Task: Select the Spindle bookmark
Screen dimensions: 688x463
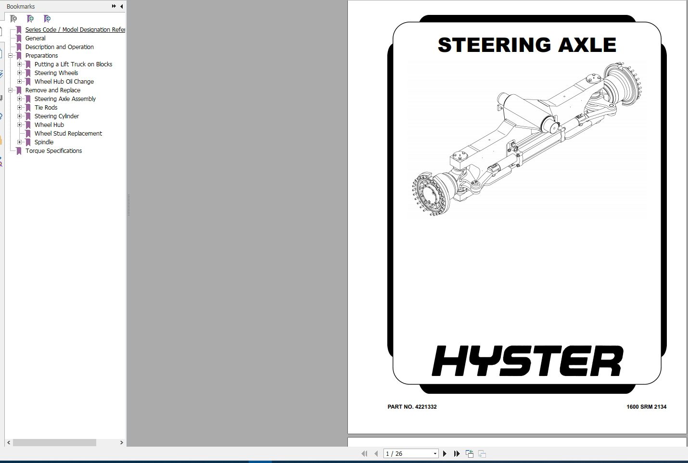Action: coord(44,142)
